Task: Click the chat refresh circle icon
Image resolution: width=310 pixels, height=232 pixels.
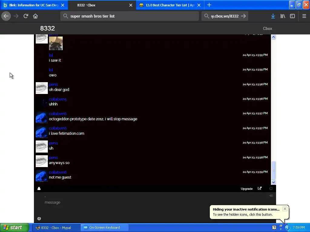Action: (271, 188)
